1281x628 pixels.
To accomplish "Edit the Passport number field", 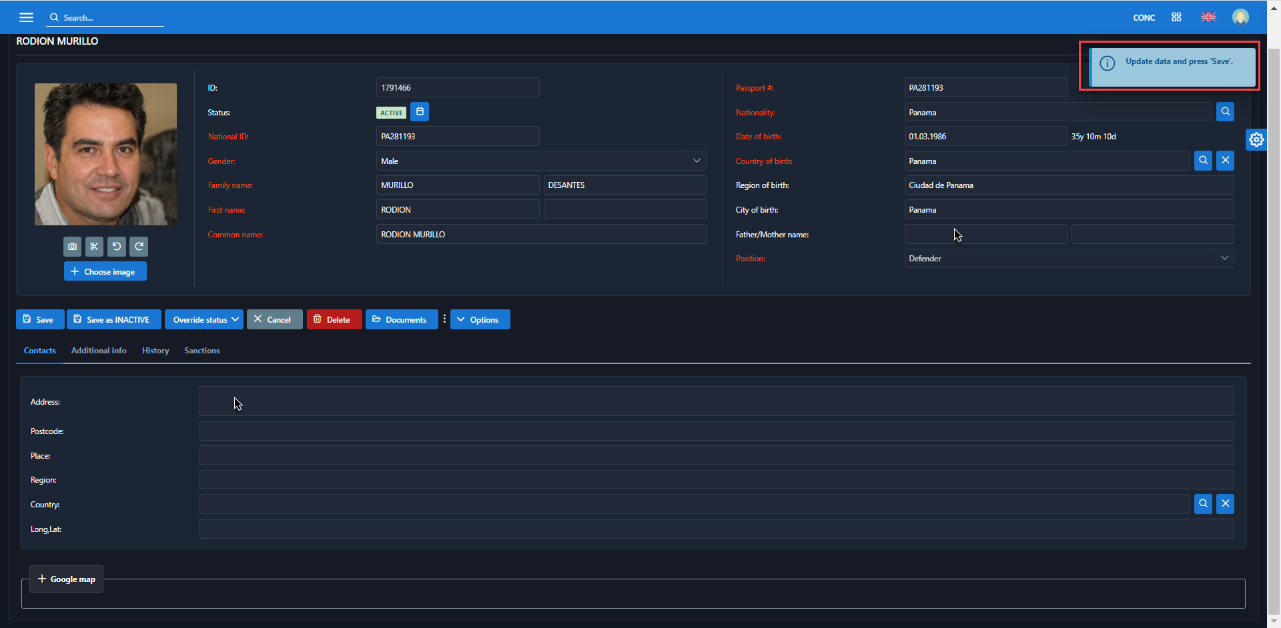I will [985, 87].
